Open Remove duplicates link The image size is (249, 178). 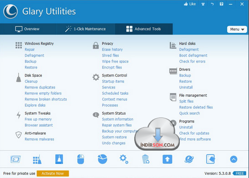point(40,87)
